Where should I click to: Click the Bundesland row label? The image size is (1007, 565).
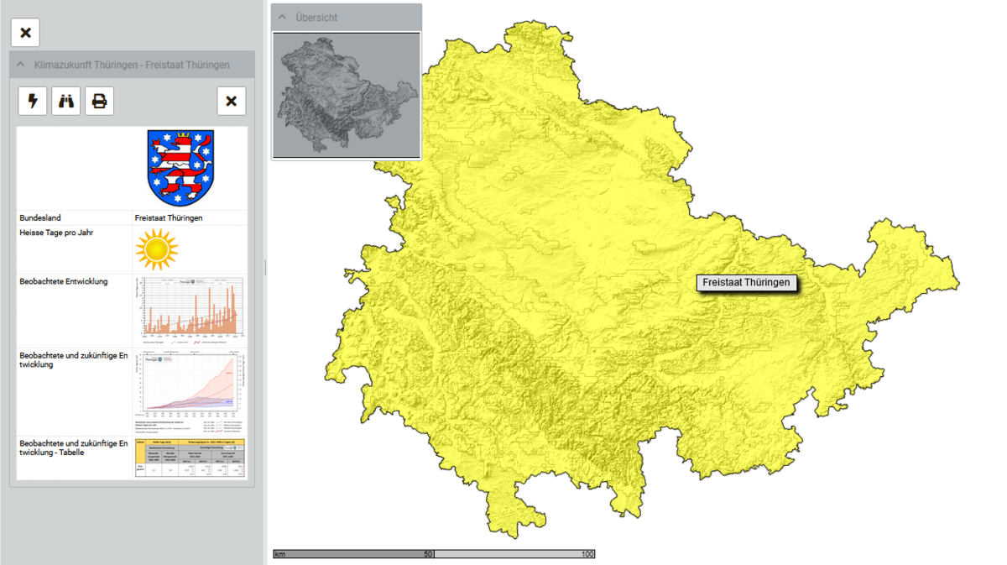40,217
